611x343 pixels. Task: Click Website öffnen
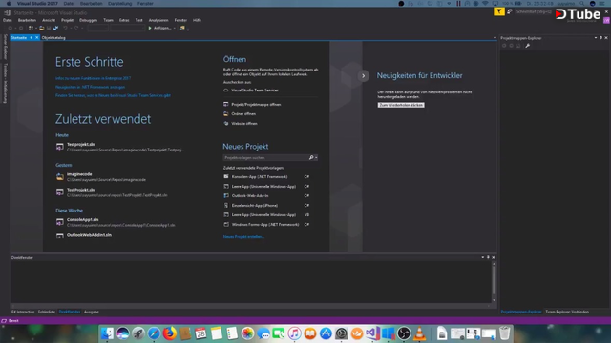241,123
